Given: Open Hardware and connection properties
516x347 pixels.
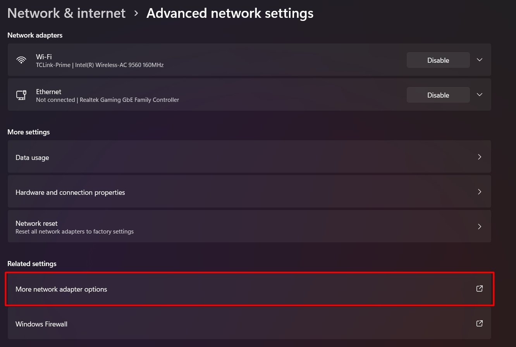Looking at the screenshot, I should tap(70, 192).
